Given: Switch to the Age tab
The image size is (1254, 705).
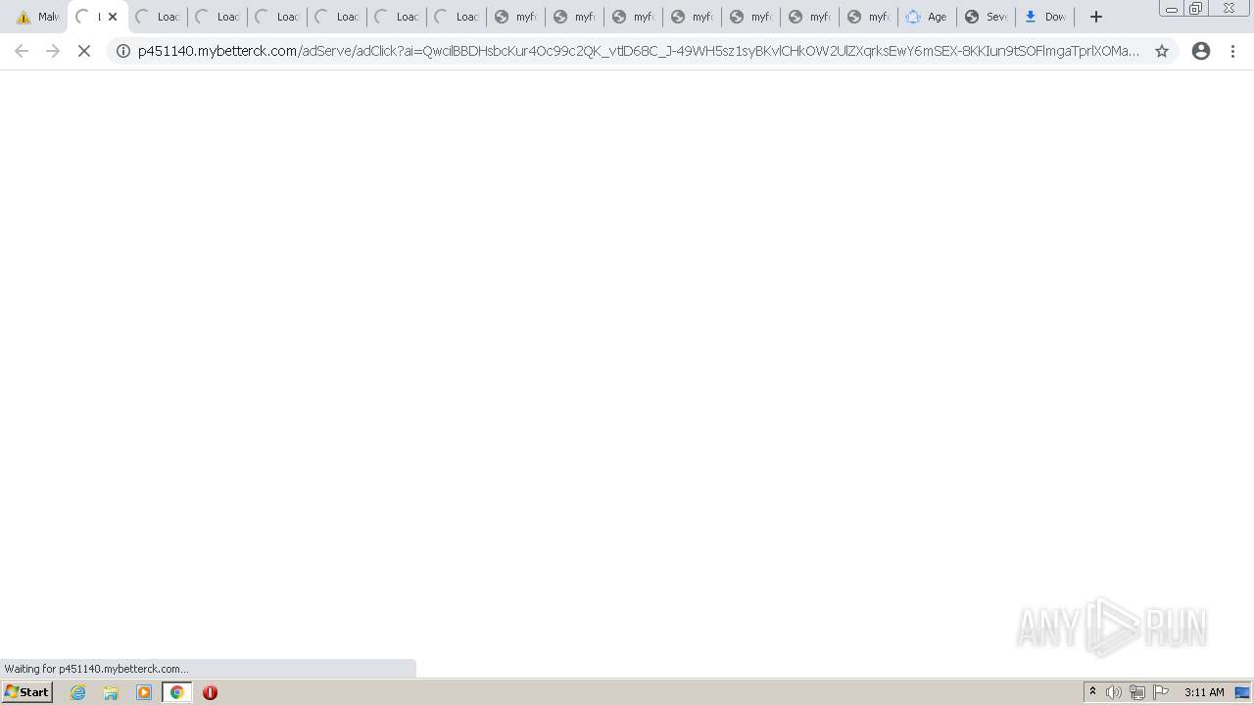Looking at the screenshot, I should point(927,17).
